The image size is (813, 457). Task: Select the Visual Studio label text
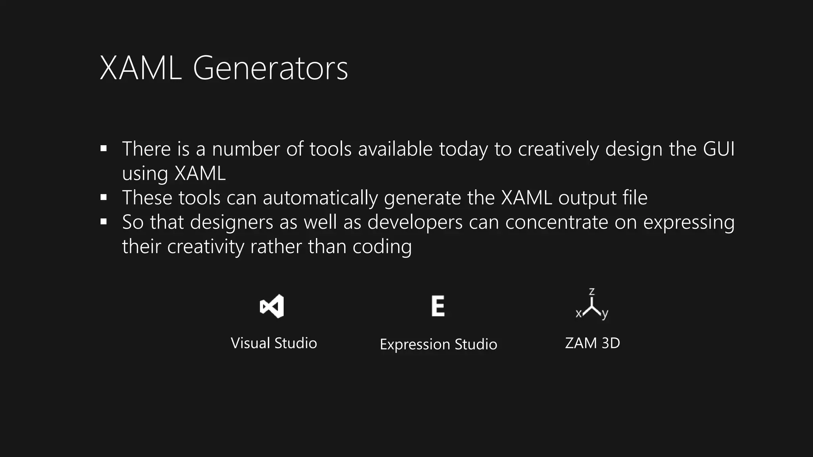(274, 343)
